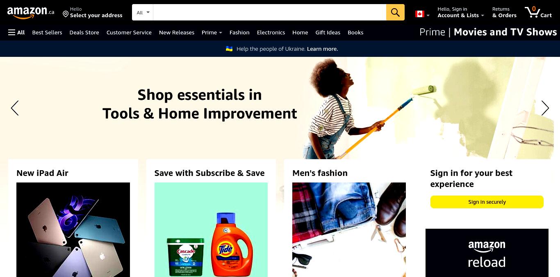Open Gift Ideas navigation item
Screen dimensions: 560x277
[328, 32]
